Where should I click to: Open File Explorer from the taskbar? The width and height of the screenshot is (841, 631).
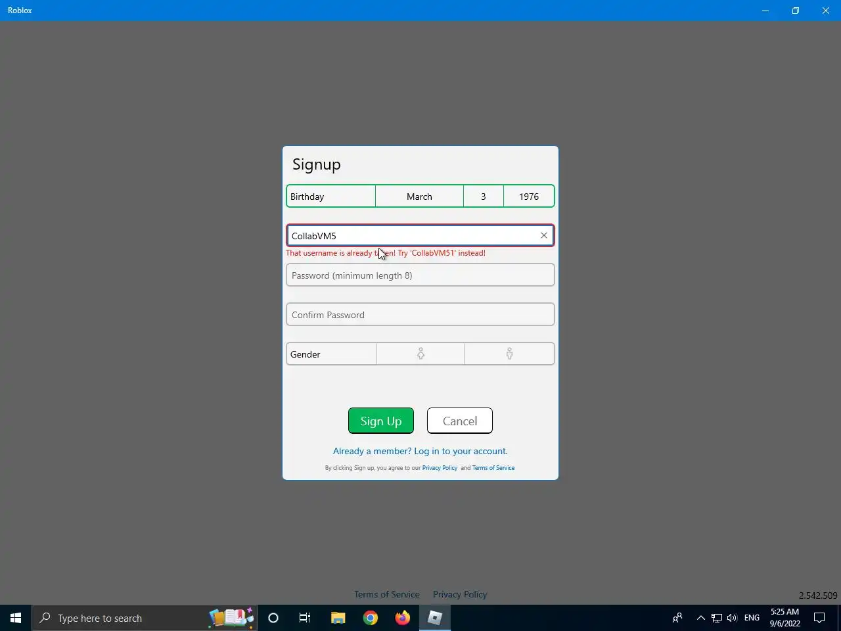pos(338,618)
